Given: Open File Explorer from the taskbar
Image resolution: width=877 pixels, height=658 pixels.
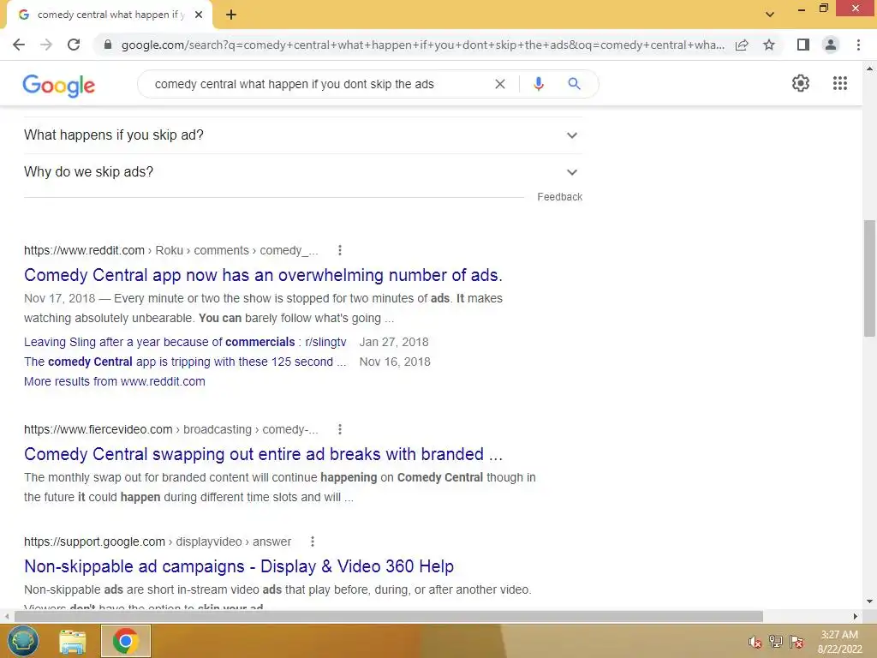Looking at the screenshot, I should tap(73, 641).
